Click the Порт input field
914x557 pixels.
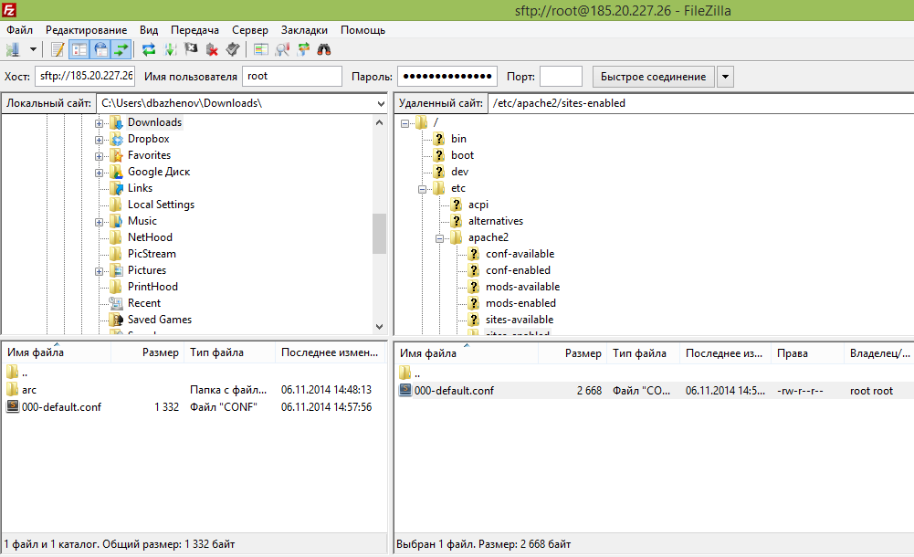click(x=561, y=77)
